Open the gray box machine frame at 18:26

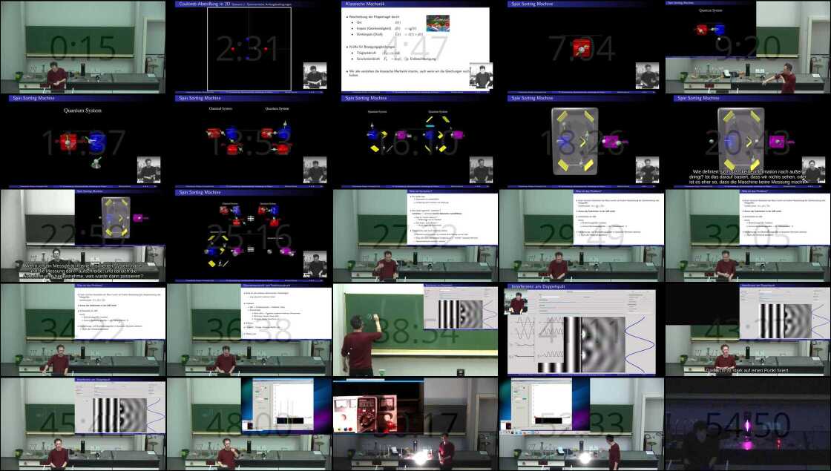[581, 141]
